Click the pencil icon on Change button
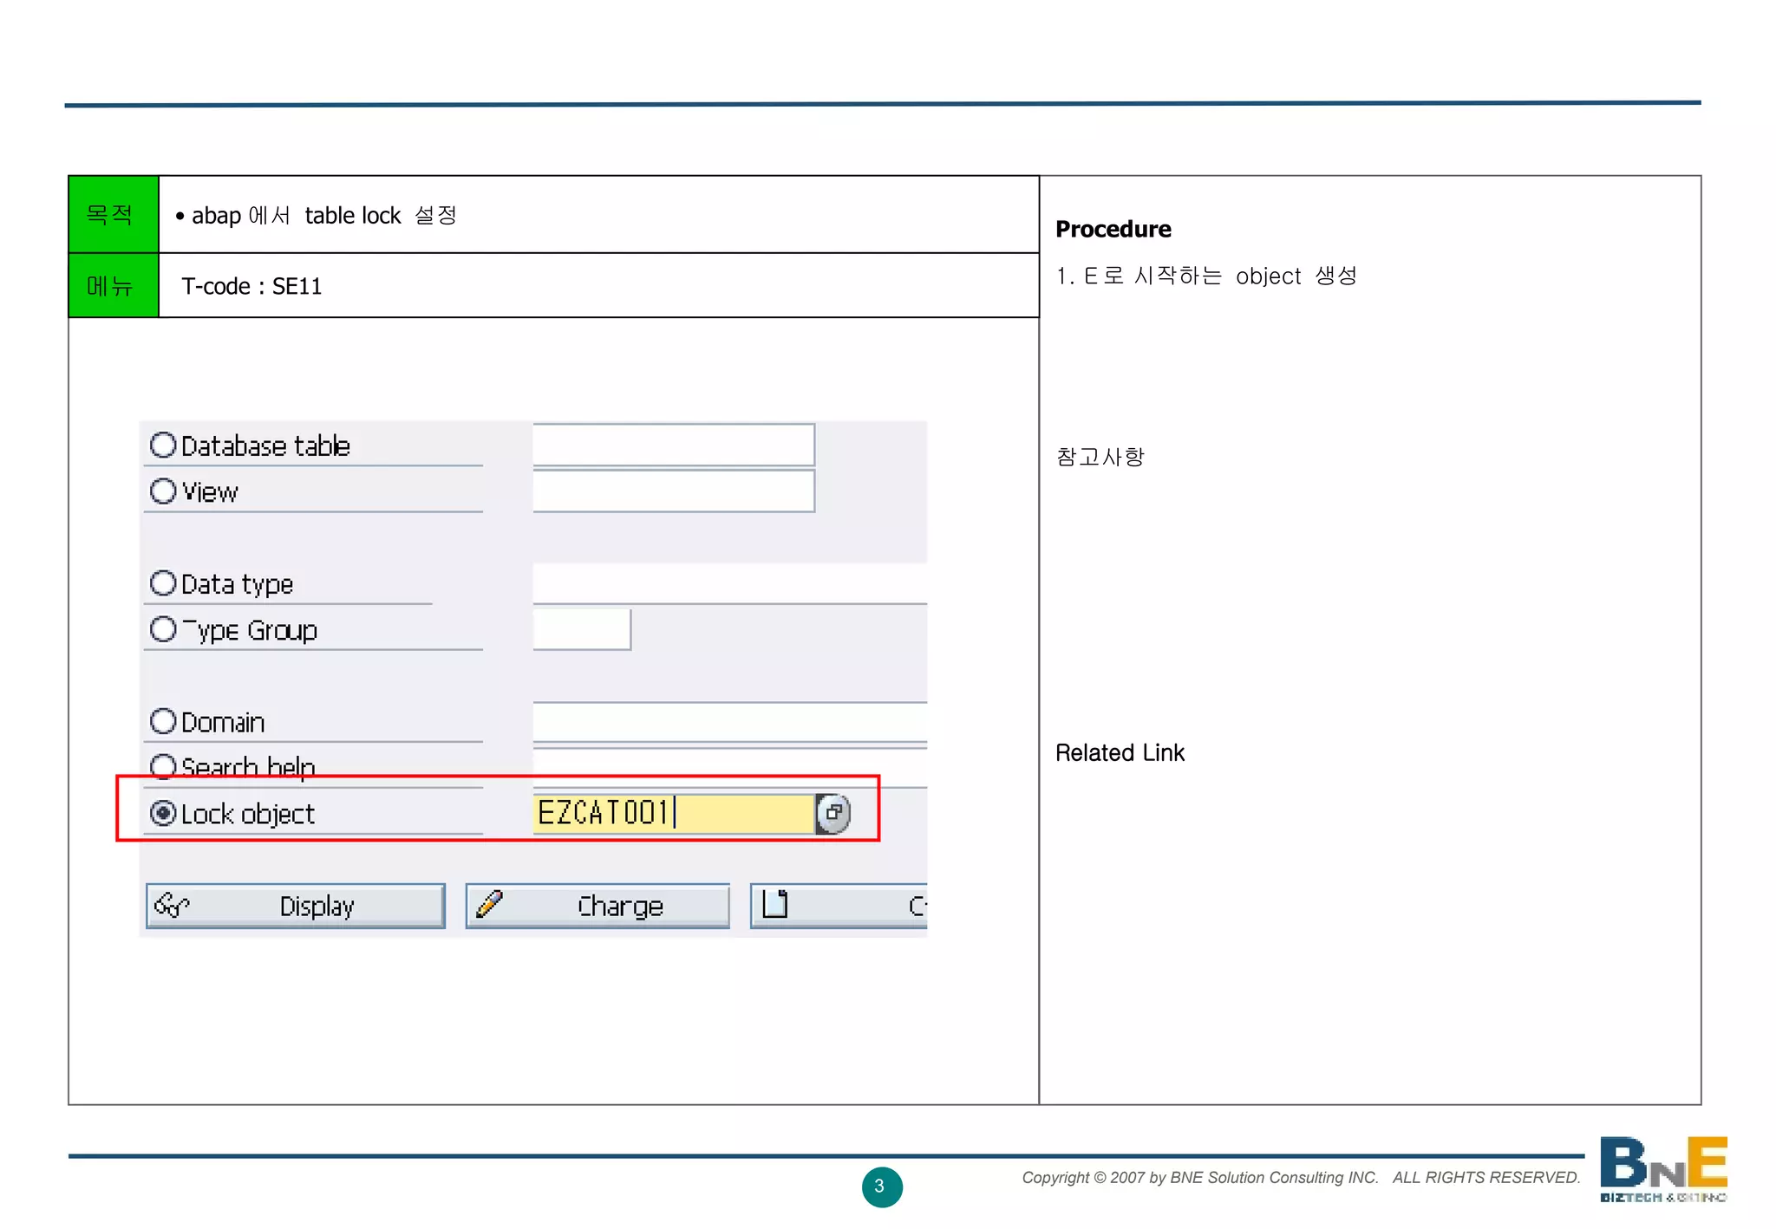The image size is (1776, 1229). point(489,904)
